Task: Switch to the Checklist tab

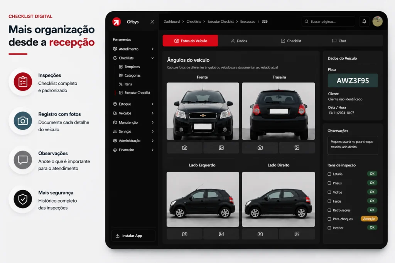Action: 291,41
